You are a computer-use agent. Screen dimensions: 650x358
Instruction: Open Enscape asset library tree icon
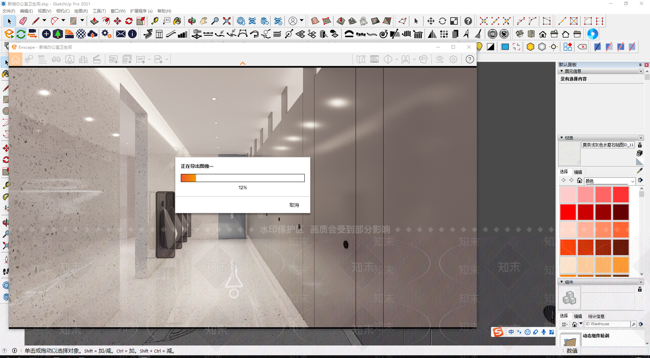pyautogui.click(x=58, y=34)
